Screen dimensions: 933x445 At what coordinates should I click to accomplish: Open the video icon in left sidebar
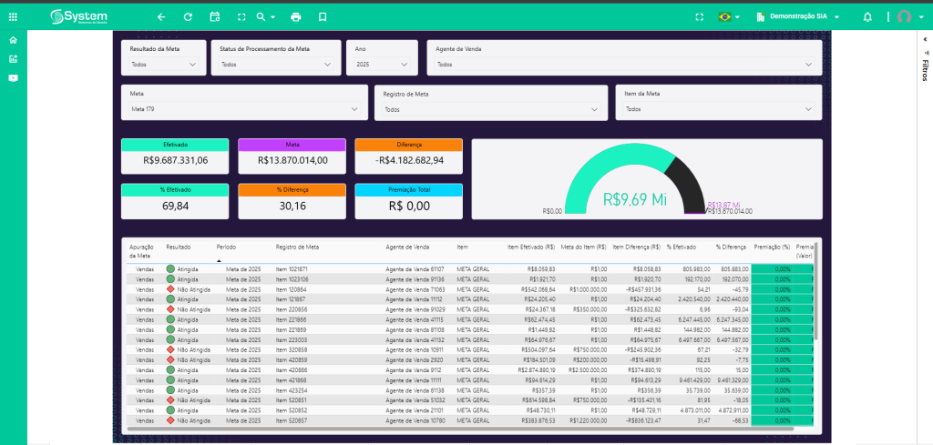(13, 77)
